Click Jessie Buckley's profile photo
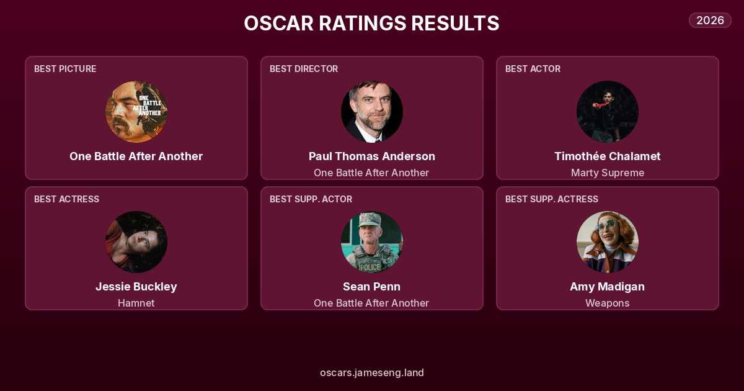Screen dimensions: 744x391 click(136, 242)
